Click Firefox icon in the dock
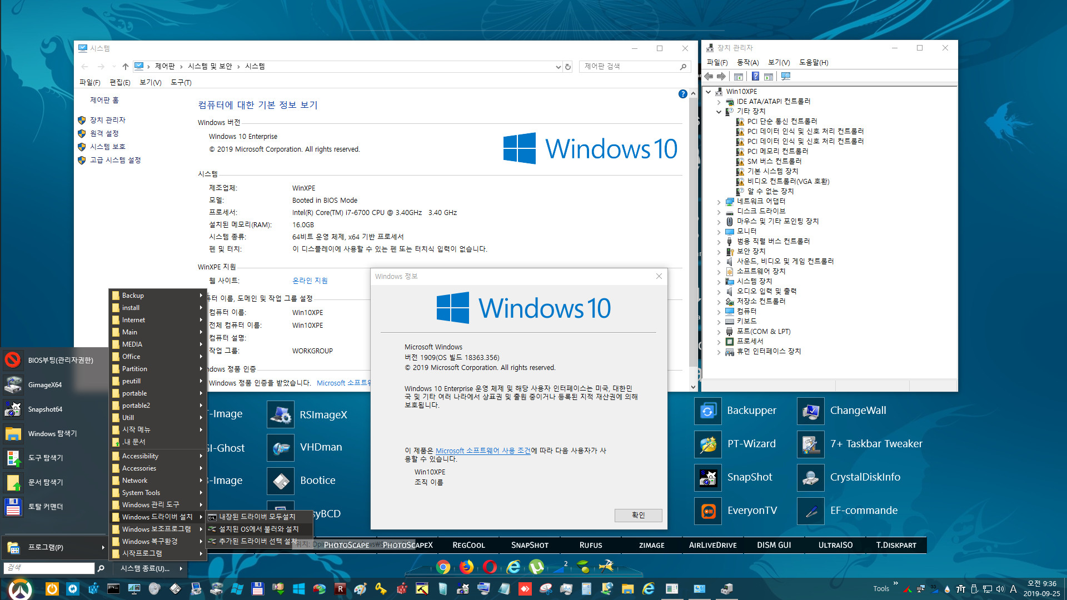This screenshot has width=1067, height=600. click(466, 567)
